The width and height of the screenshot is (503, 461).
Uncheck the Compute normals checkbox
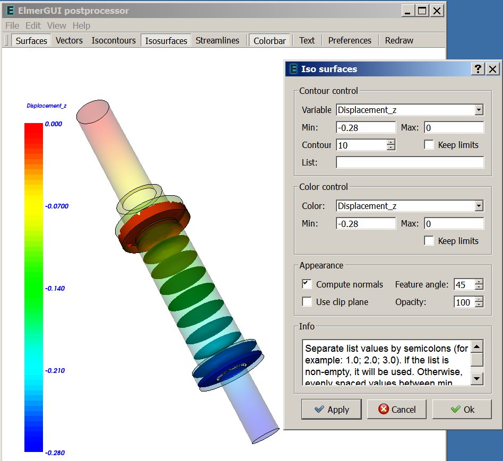tap(307, 284)
